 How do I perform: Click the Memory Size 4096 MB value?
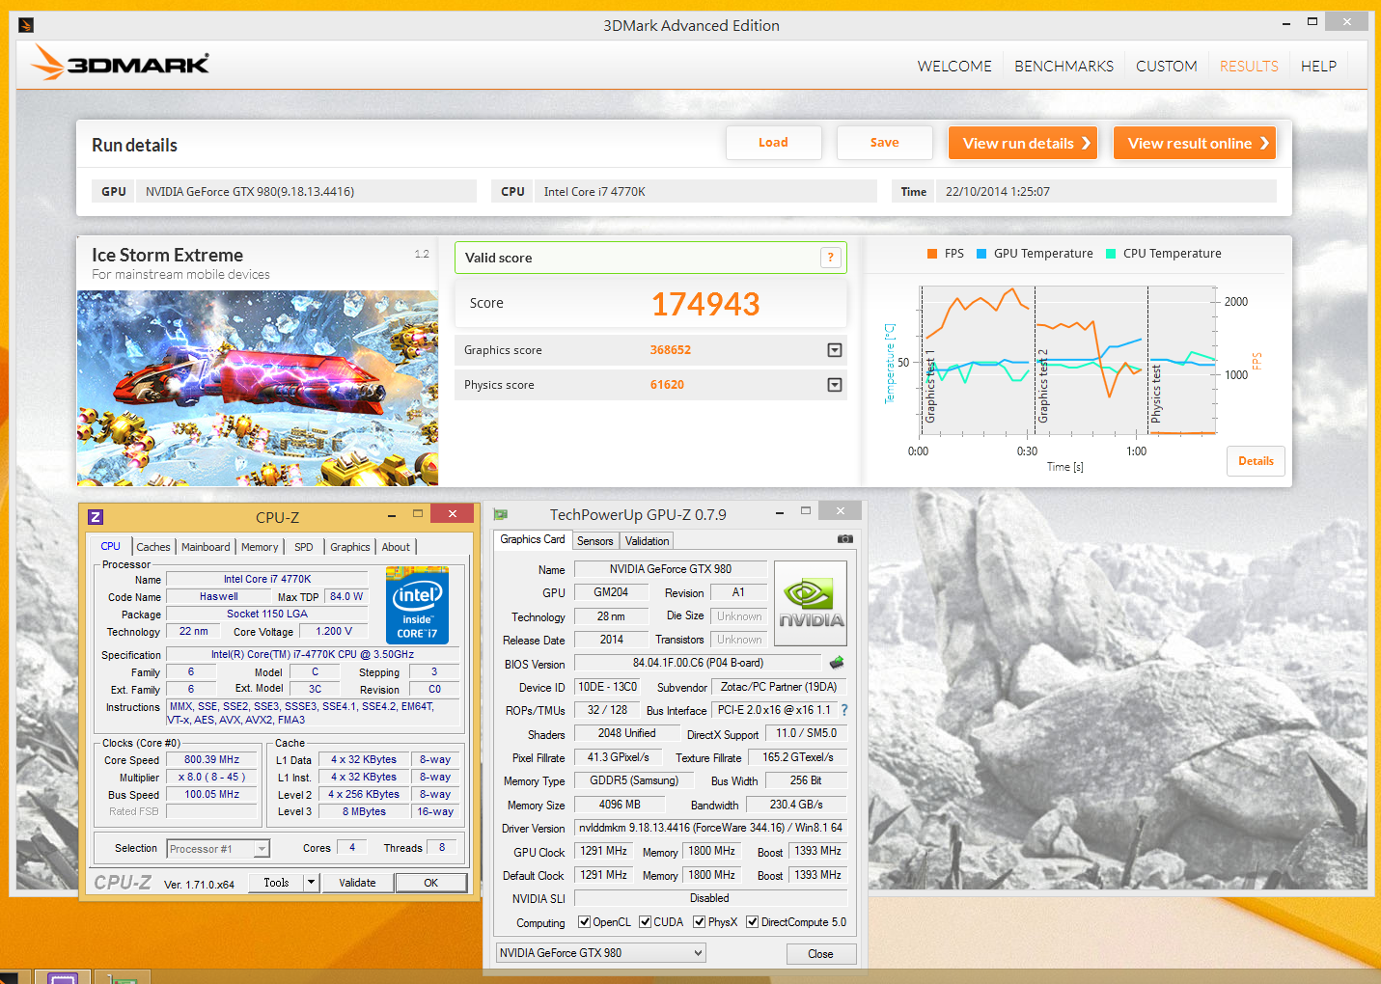pos(620,804)
